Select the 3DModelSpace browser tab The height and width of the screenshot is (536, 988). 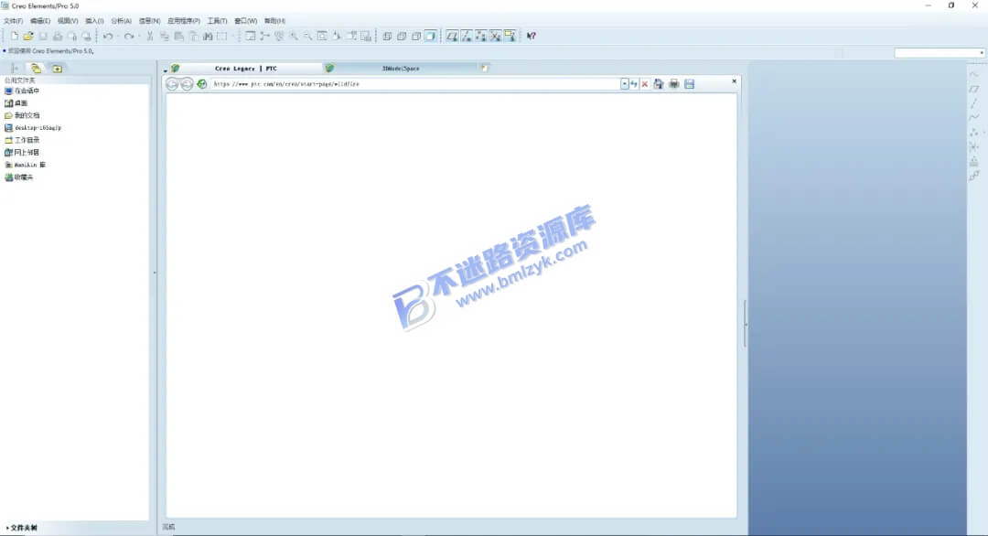401,68
